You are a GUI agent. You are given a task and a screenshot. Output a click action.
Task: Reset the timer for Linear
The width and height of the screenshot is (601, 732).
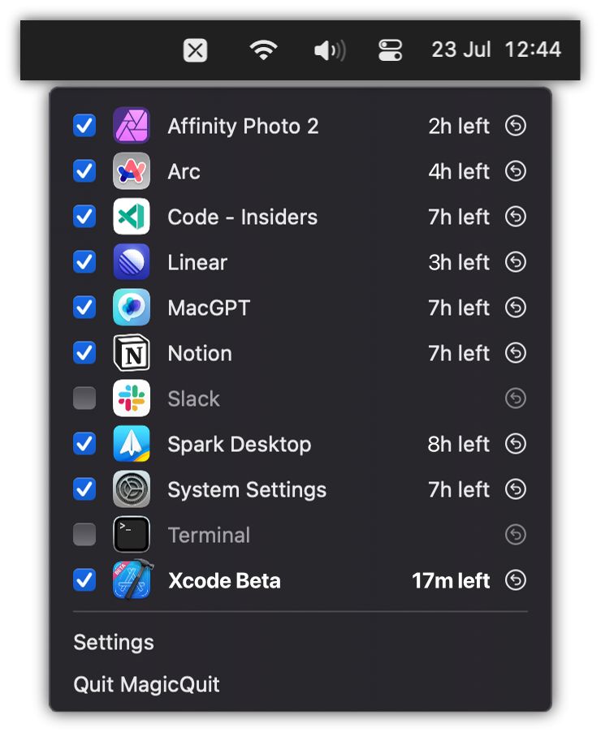click(516, 261)
